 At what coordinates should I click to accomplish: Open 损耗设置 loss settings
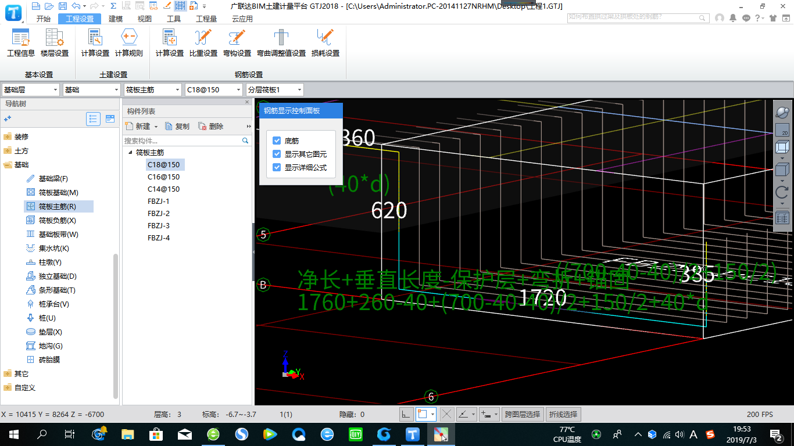coord(326,43)
